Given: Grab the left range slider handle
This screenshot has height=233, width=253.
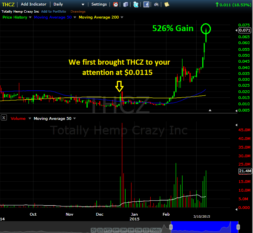Looking at the screenshot, I should (x=171, y=227).
